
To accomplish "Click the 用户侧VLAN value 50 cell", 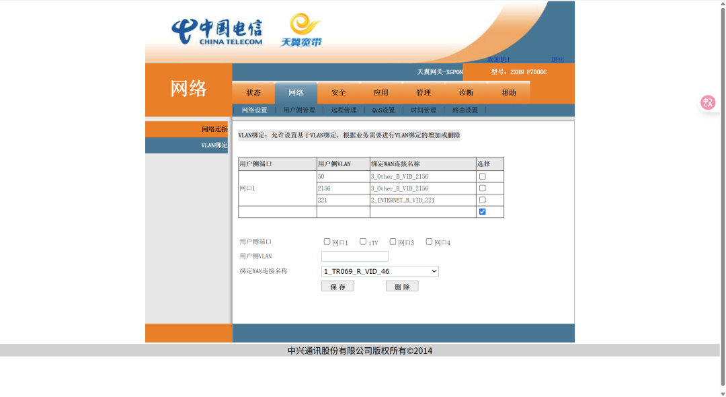I will [343, 176].
